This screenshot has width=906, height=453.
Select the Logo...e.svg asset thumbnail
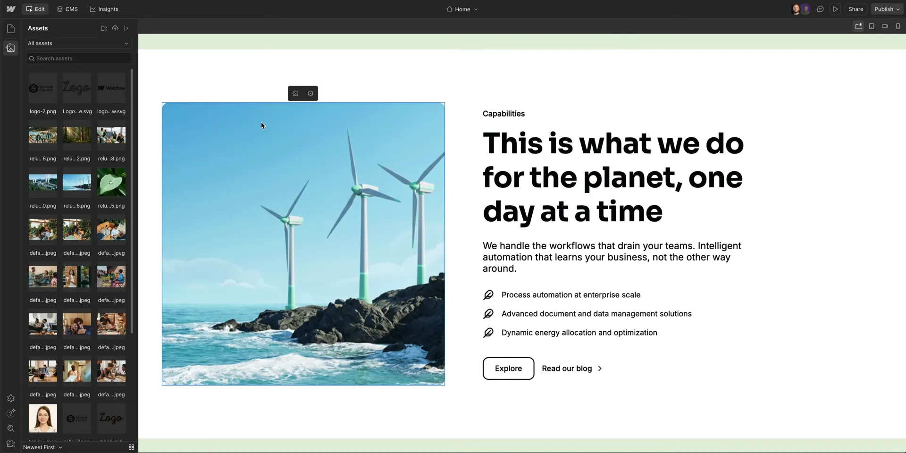point(77,88)
